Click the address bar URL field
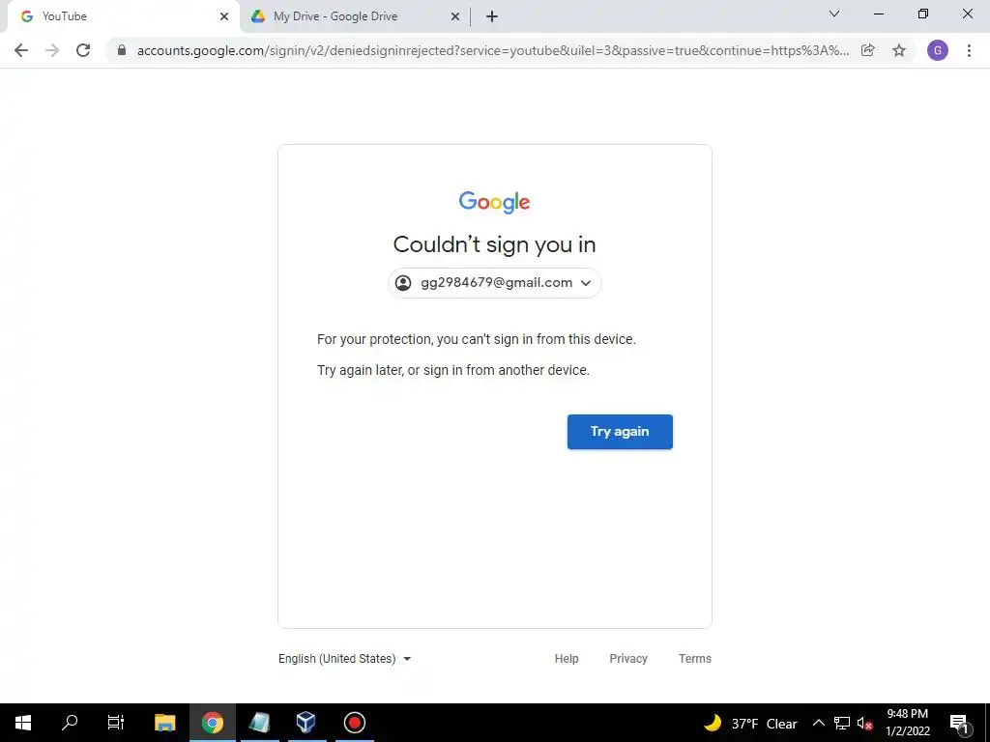The height and width of the screenshot is (742, 990). pos(492,50)
